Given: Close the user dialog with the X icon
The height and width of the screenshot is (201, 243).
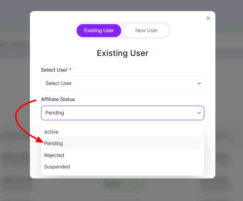Looking at the screenshot, I should (208, 18).
